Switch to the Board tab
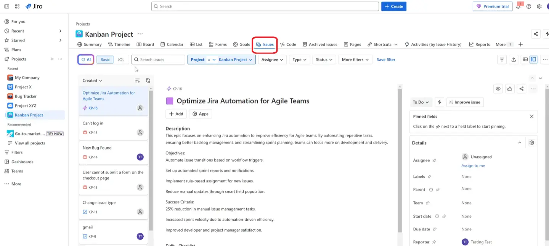The image size is (549, 246). coord(145,44)
